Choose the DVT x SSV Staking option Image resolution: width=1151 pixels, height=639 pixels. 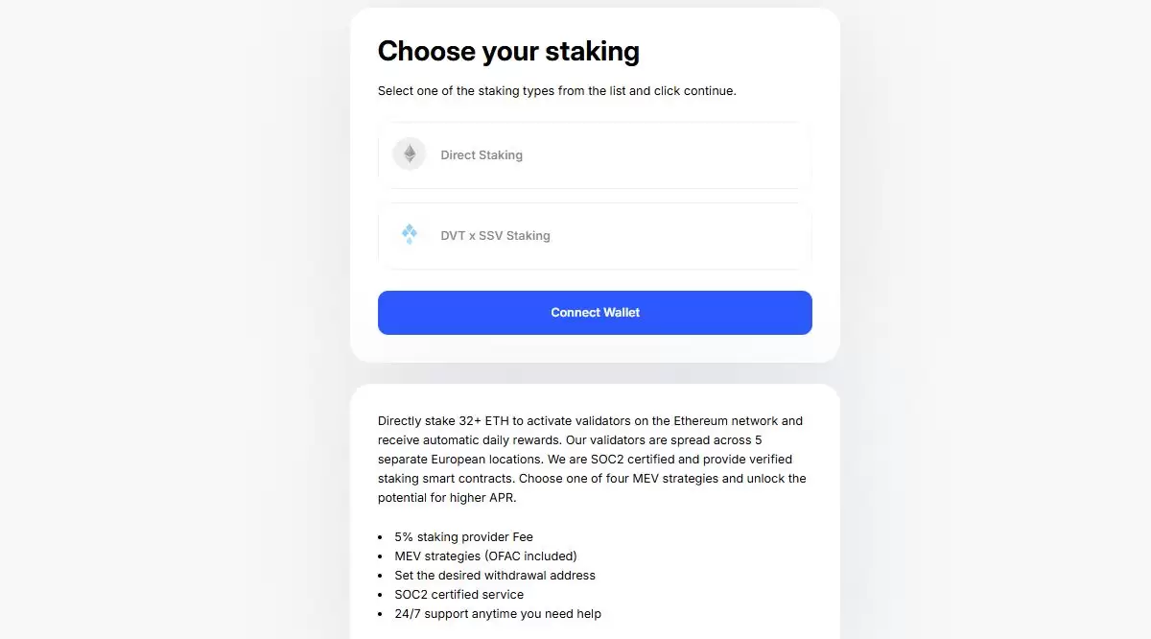click(x=595, y=235)
